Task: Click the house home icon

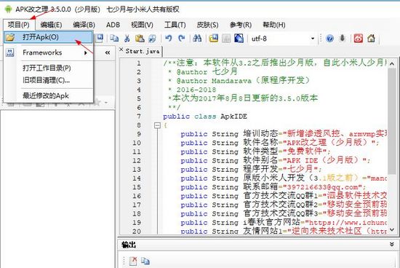Action: [371, 39]
